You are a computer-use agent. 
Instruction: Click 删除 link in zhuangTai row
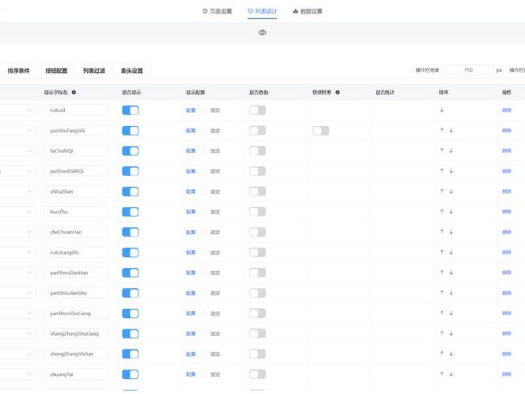tap(507, 374)
